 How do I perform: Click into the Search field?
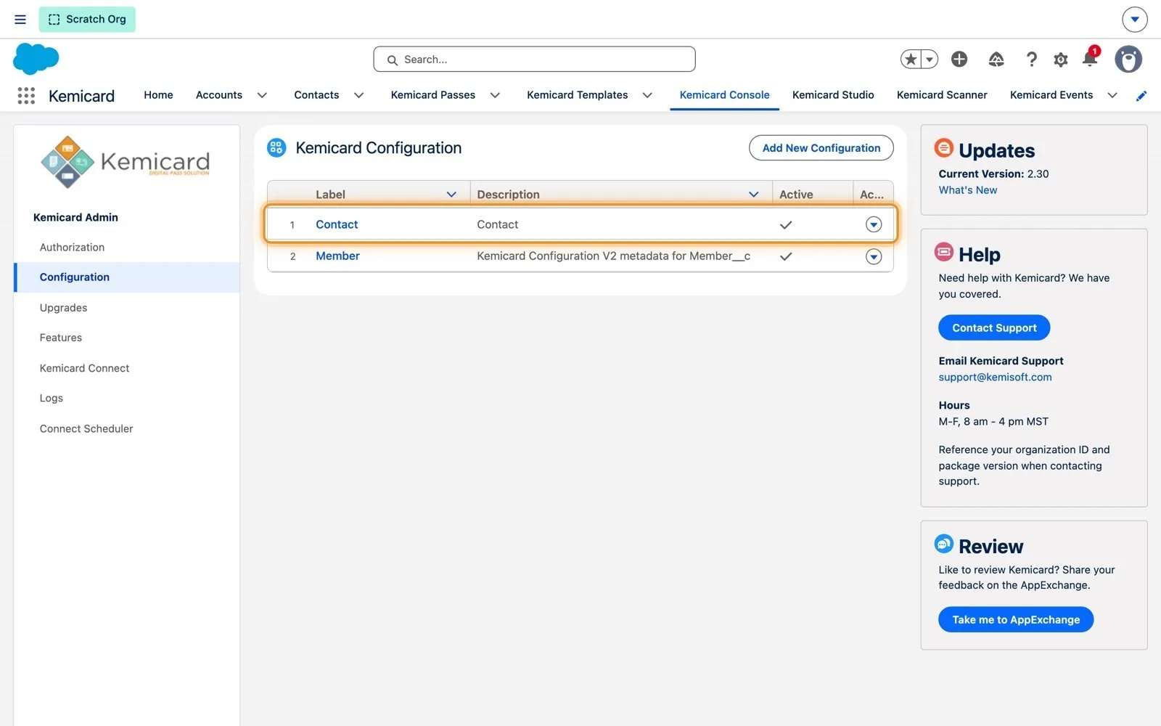pyautogui.click(x=534, y=60)
